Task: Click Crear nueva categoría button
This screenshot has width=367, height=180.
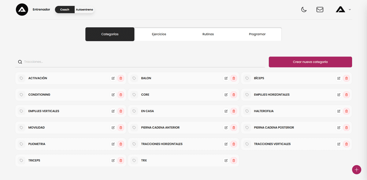Action: tap(310, 62)
